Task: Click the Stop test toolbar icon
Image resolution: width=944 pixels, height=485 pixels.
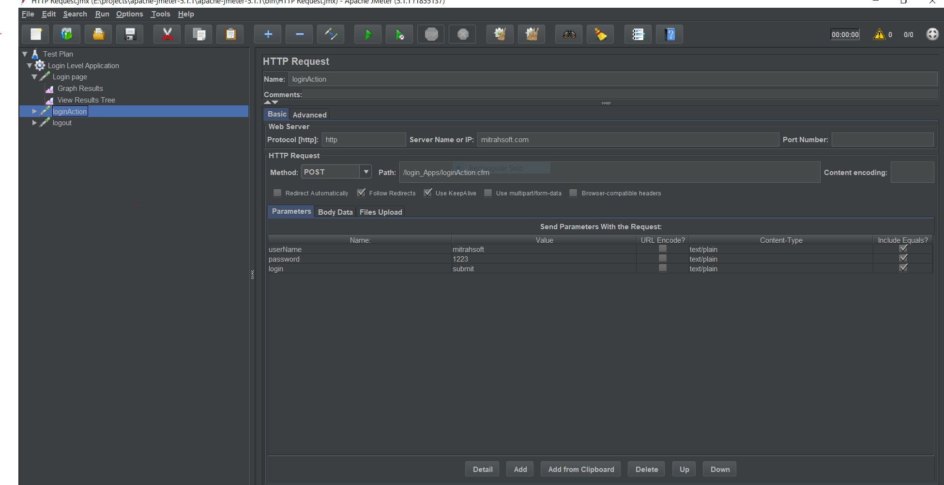Action: (x=431, y=34)
